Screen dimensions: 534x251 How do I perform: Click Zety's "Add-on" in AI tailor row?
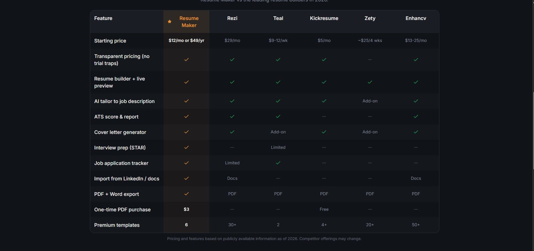[370, 101]
